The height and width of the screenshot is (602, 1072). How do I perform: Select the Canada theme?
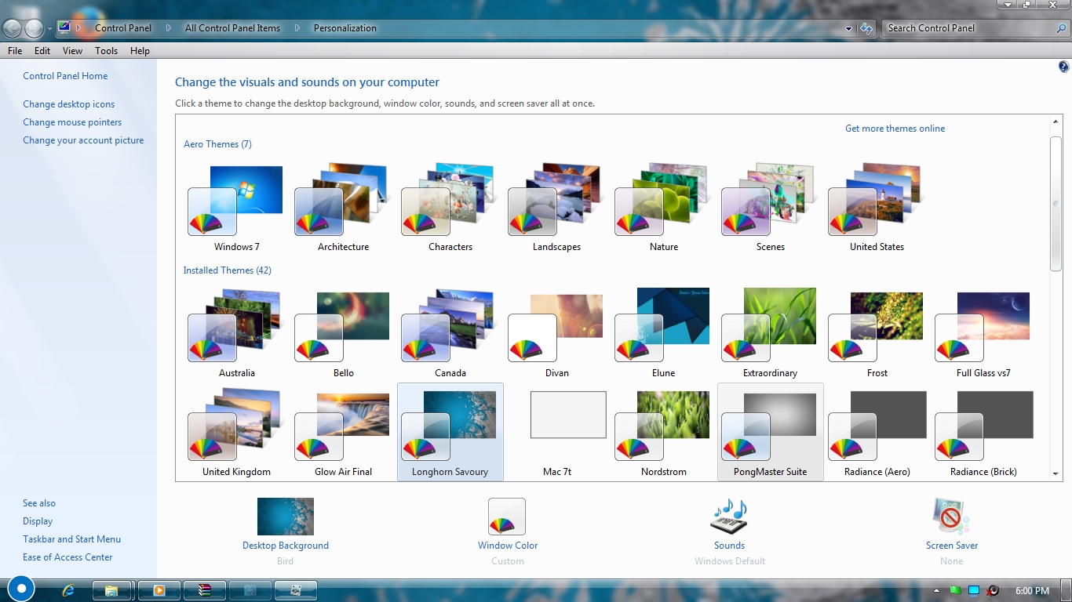(x=450, y=332)
